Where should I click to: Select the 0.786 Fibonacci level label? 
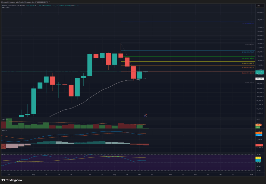248,52
